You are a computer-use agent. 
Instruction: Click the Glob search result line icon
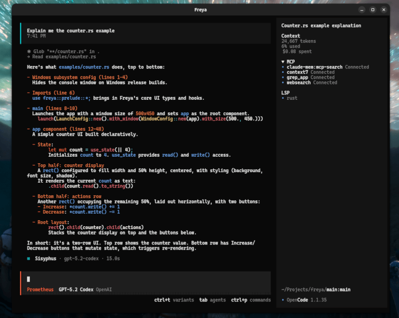pyautogui.click(x=29, y=51)
